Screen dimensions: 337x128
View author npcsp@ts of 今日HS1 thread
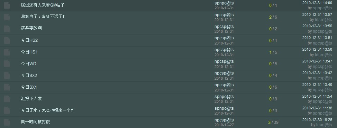[x=224, y=50]
